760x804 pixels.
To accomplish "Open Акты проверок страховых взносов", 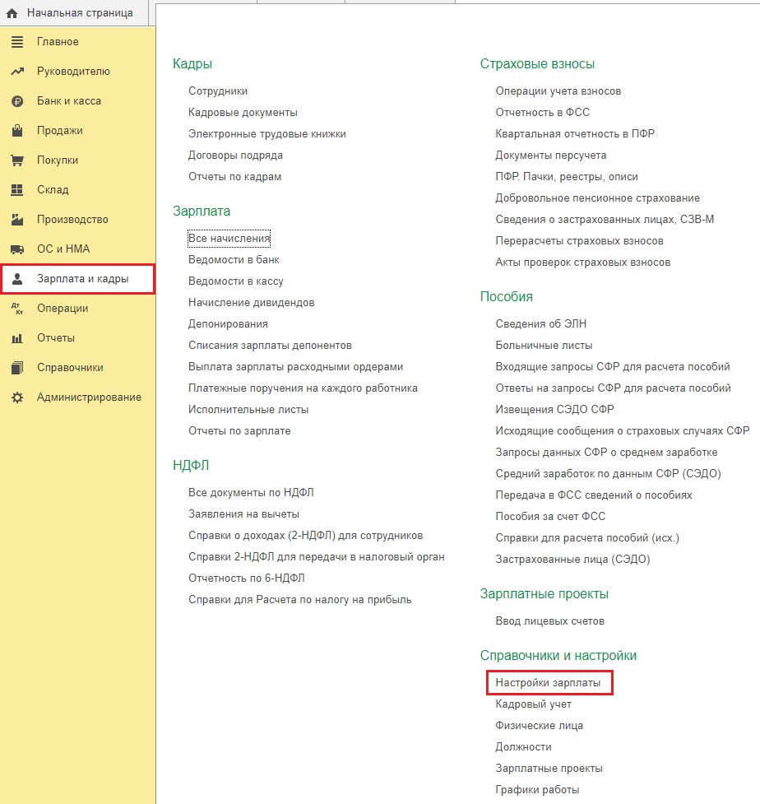I will tap(582, 263).
